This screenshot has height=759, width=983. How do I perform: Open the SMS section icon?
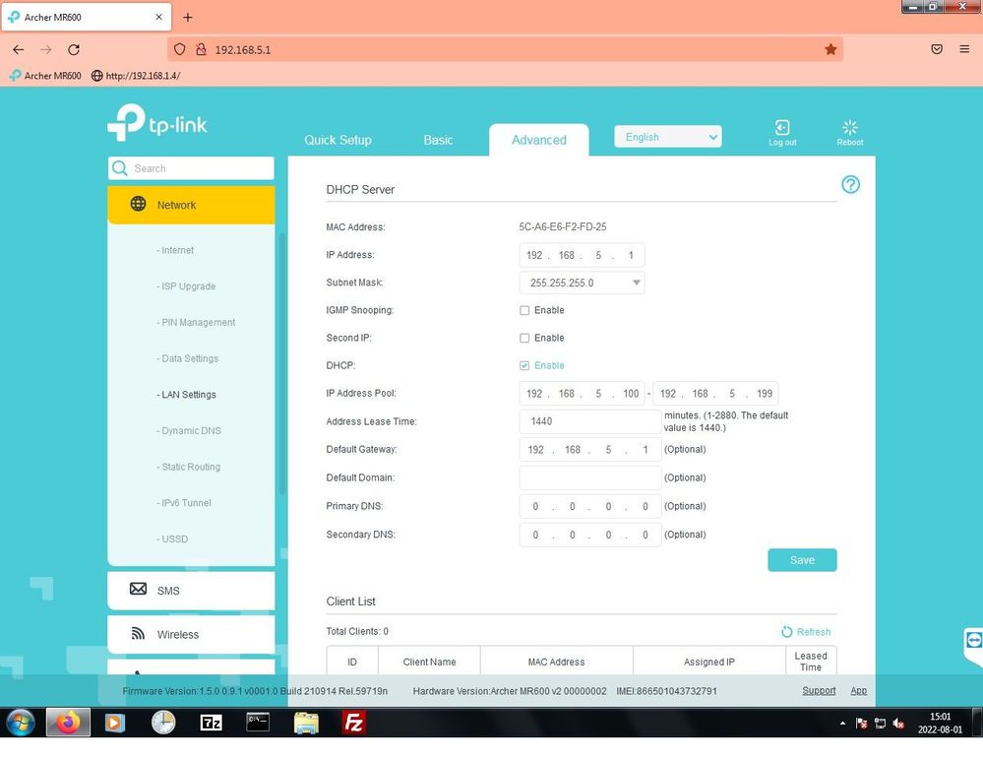(x=139, y=590)
